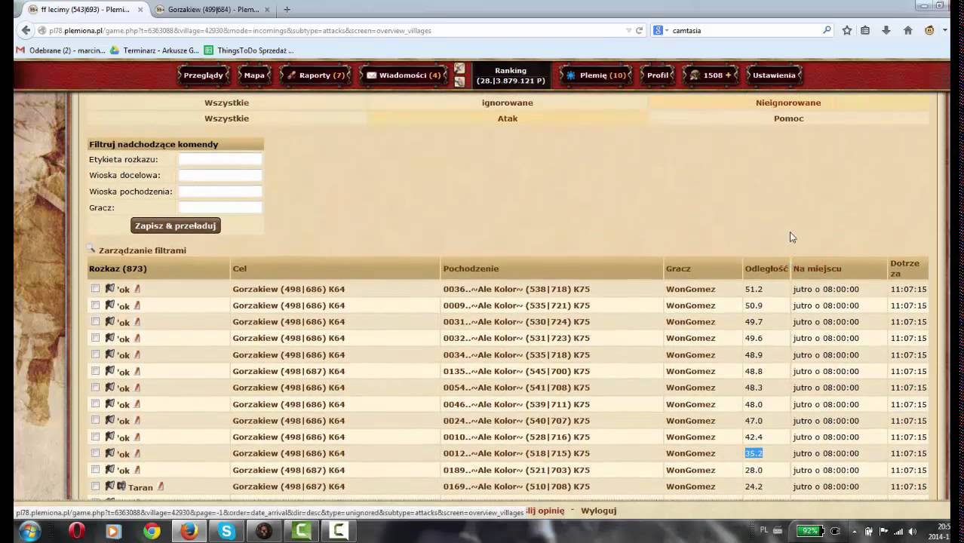Image resolution: width=964 pixels, height=543 pixels.
Task: Tick checkbox for row from 0034 (535|718)
Action: click(x=95, y=354)
